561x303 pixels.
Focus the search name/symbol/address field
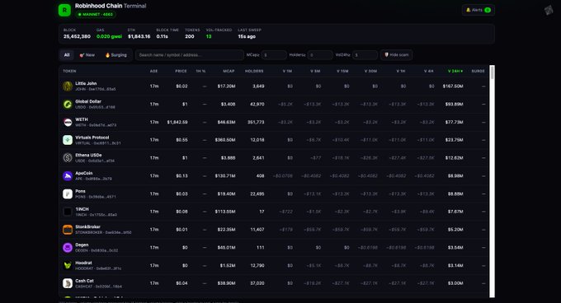pyautogui.click(x=189, y=55)
